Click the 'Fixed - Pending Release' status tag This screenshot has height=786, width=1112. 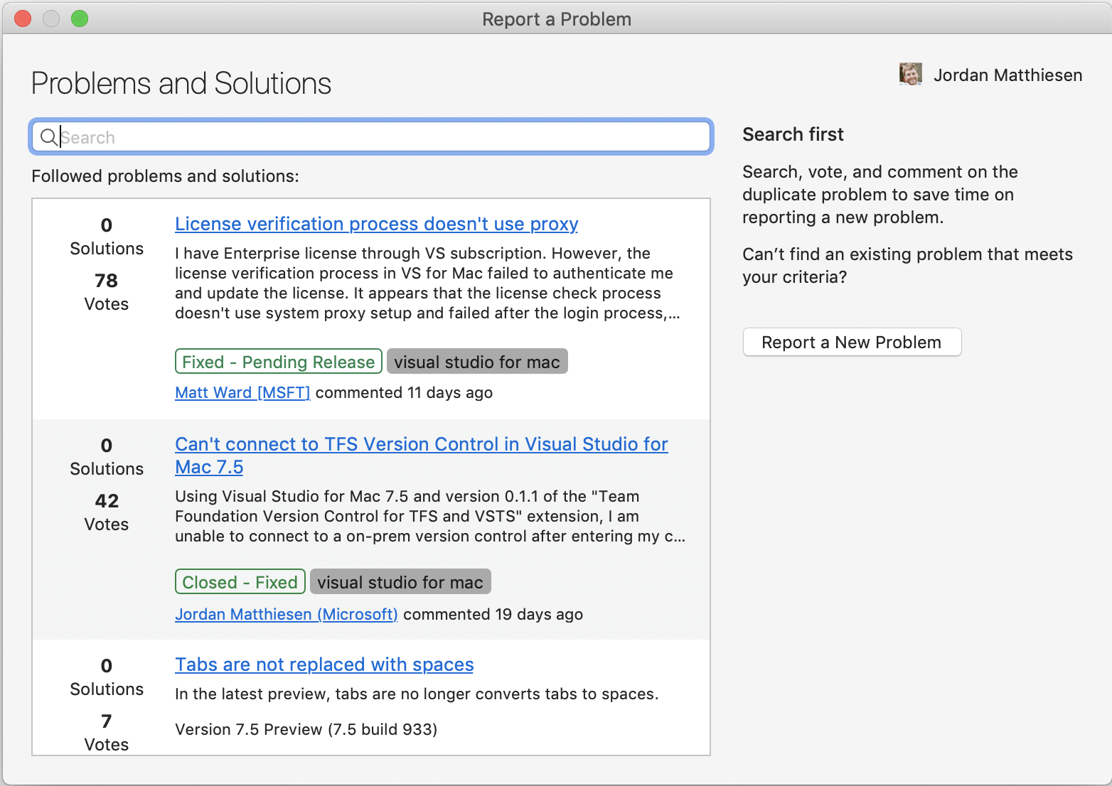tap(278, 362)
